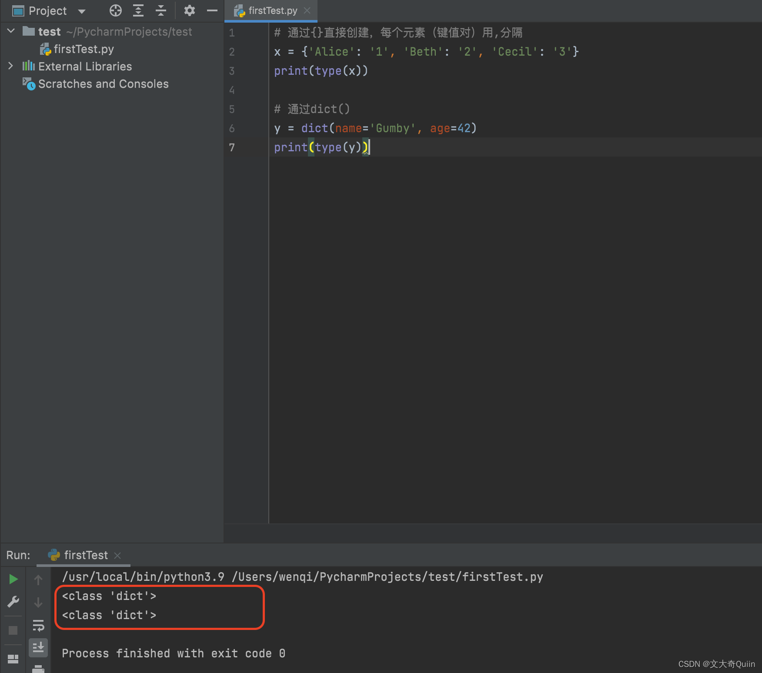Screen dimensions: 762x673
Task: Close the firstTest.py editor tab
Action: pyautogui.click(x=307, y=10)
